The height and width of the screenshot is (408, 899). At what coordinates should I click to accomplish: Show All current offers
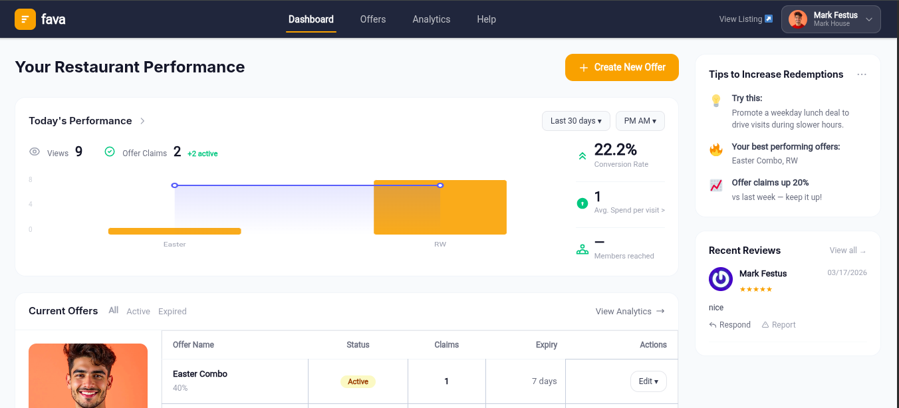(x=114, y=310)
